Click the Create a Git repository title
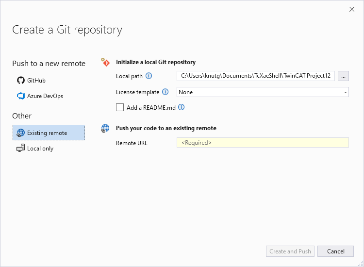364x267 pixels. point(67,30)
